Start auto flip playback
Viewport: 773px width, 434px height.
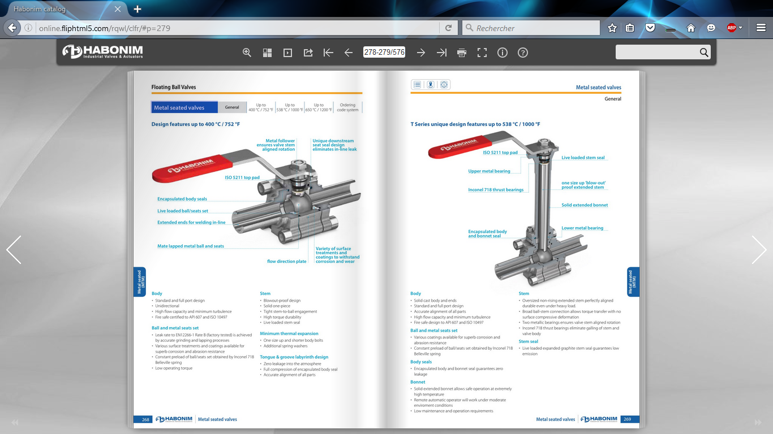point(287,53)
